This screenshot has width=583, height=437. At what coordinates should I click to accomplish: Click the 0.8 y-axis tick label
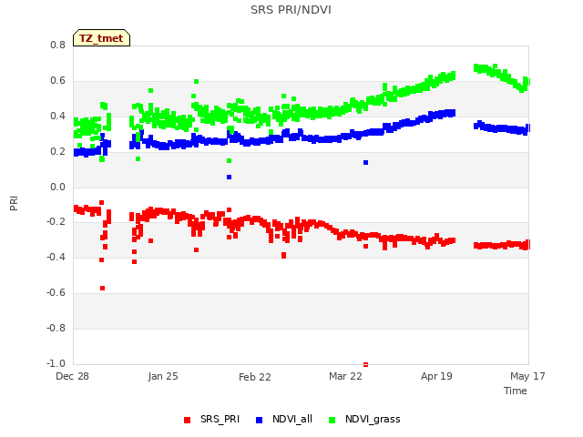click(x=57, y=45)
